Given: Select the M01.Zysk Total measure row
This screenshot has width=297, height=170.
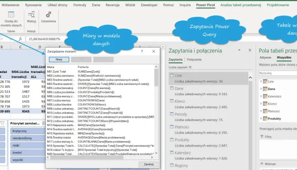Looking at the screenshot, I should click(100, 72).
